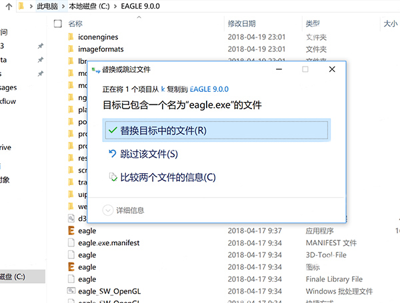Click the 3D-Tool-File type cell
The height and width of the screenshot is (303, 400).
(326, 255)
